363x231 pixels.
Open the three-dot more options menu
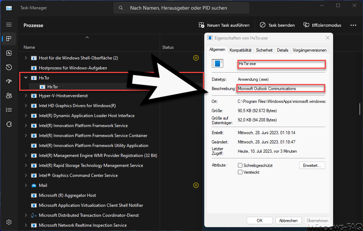[x=353, y=25]
